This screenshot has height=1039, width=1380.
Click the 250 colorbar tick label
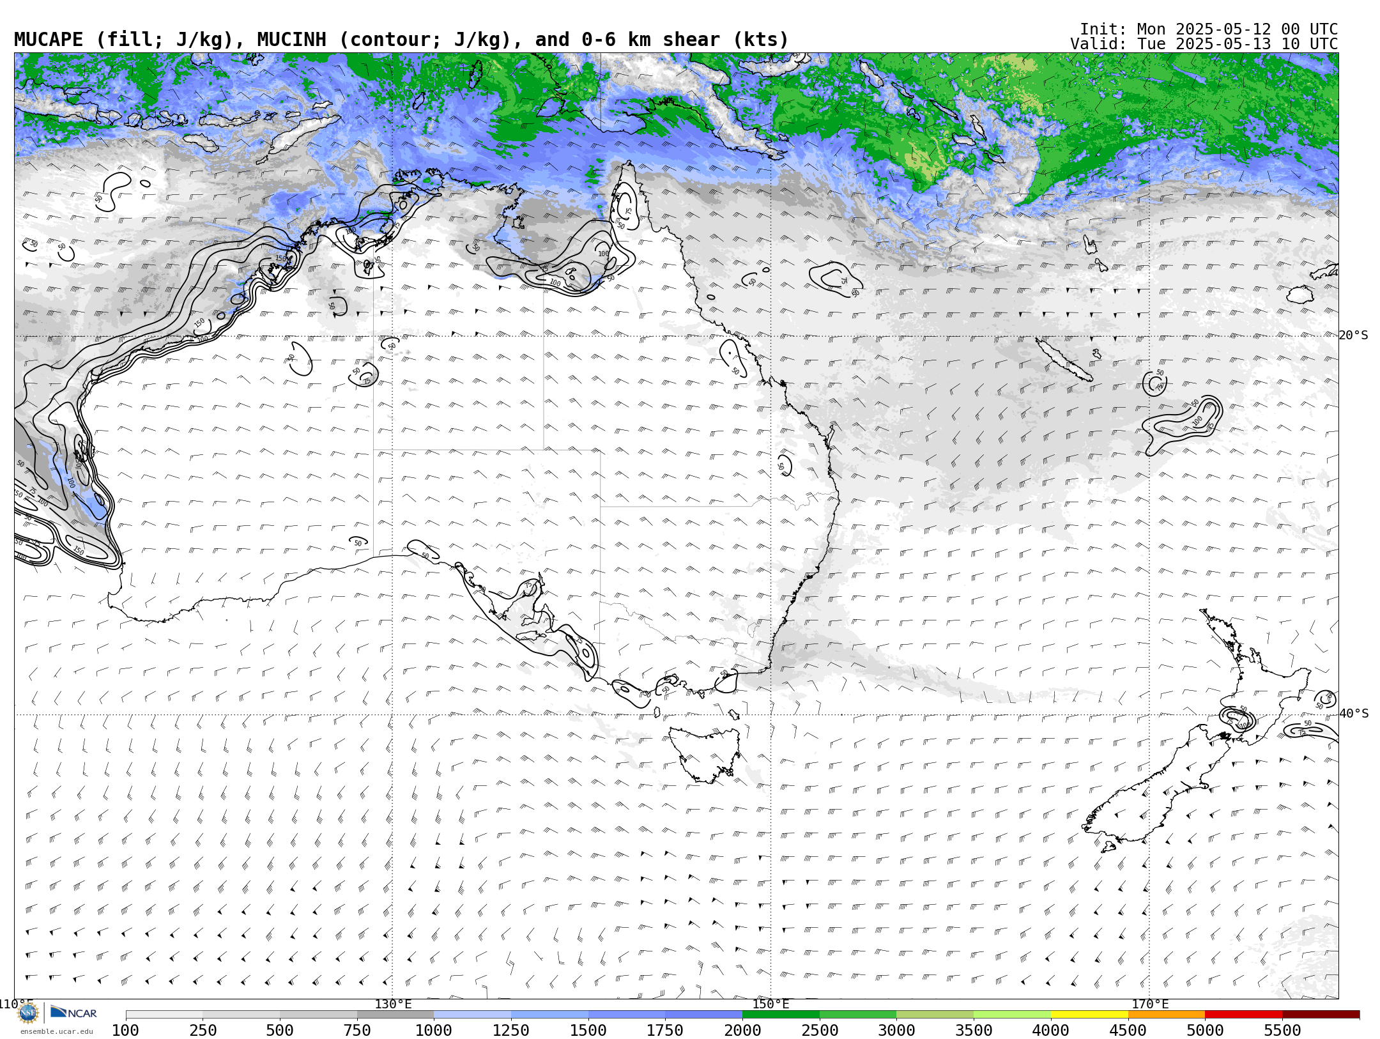tap(203, 1030)
